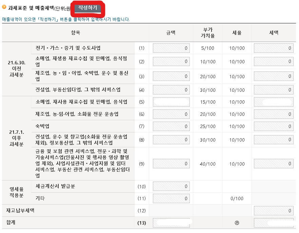Select tax field for row (9)
The width and height of the screenshot is (299, 233).
274,164
